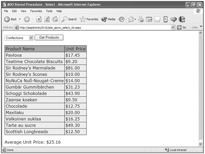Click the address bar URL field
Viewport: 205px width, 154px height.
click(x=93, y=28)
